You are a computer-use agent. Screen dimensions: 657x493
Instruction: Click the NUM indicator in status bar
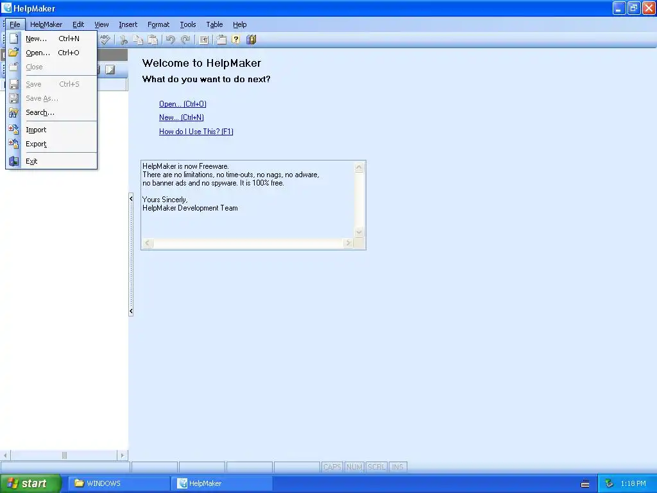click(354, 467)
